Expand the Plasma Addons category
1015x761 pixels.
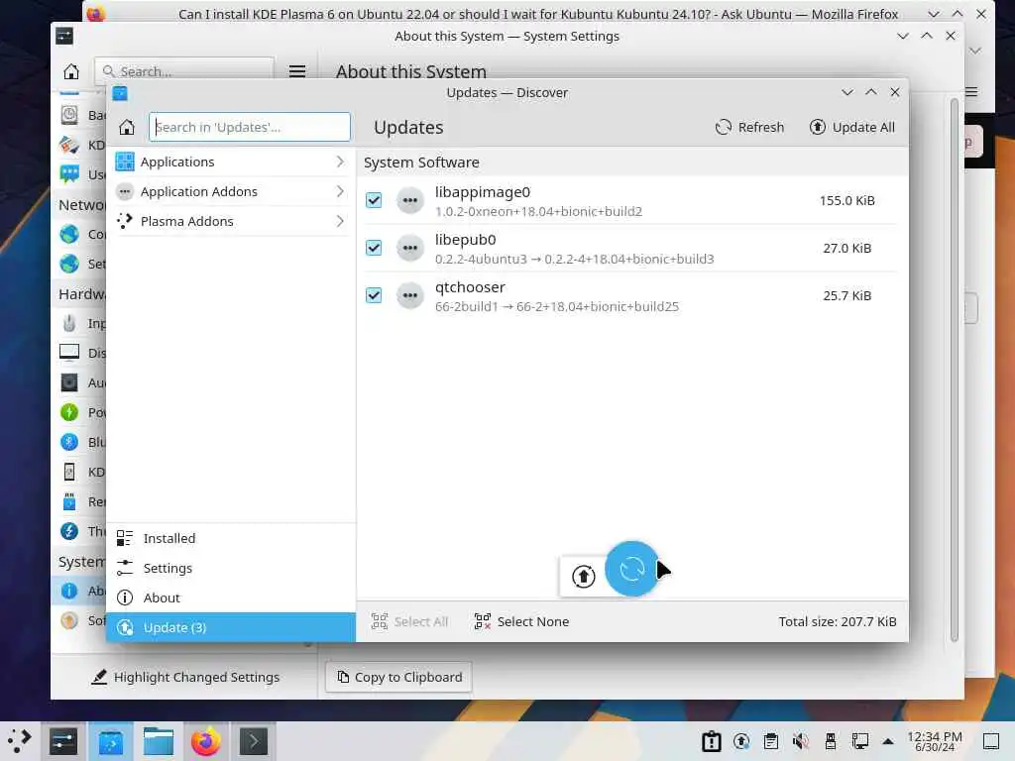[231, 221]
